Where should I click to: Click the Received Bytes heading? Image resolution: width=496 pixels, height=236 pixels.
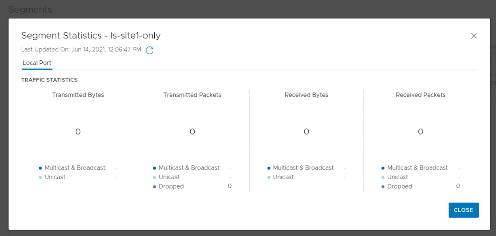(307, 95)
